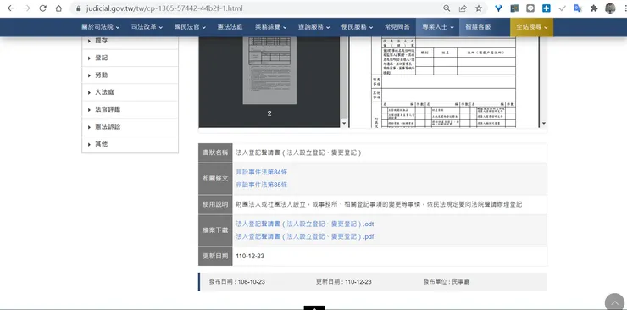Share this page via address bar icon
Viewport: 627px width, 310px height.
463,8
